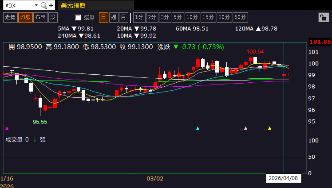
Task: Click the yellow 5MA legend line
Action: pyautogui.click(x=50, y=29)
